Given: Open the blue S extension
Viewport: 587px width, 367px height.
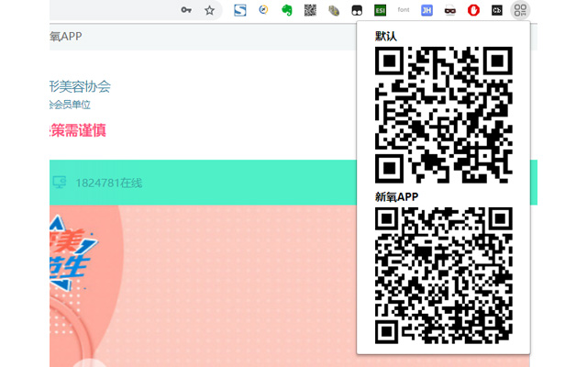Looking at the screenshot, I should [x=240, y=10].
